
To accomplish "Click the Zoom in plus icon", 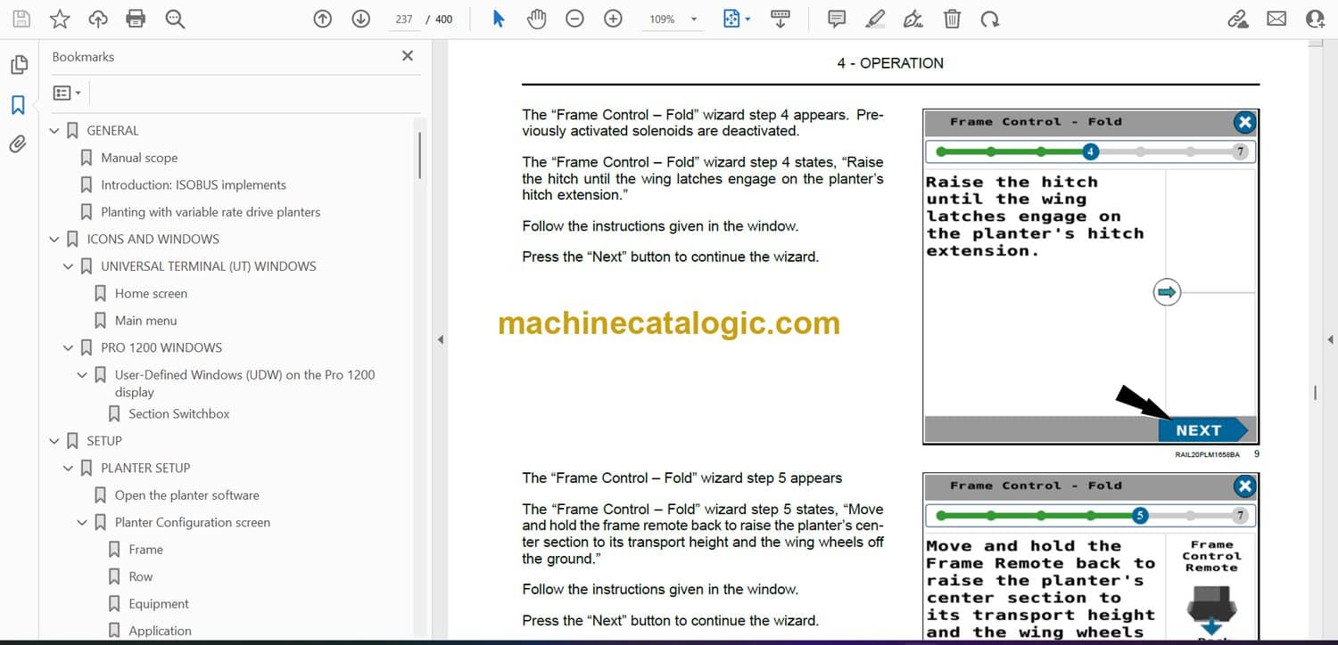I will pos(613,19).
